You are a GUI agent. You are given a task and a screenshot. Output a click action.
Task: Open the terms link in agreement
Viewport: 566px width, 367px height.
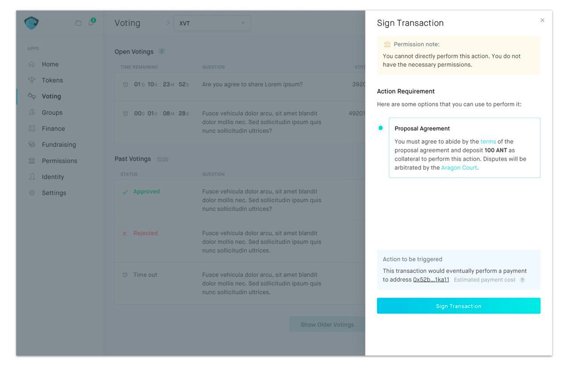pos(488,141)
